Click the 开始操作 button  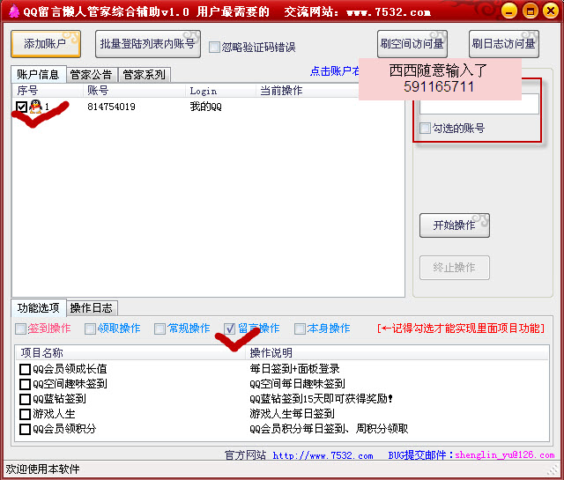[x=454, y=225]
